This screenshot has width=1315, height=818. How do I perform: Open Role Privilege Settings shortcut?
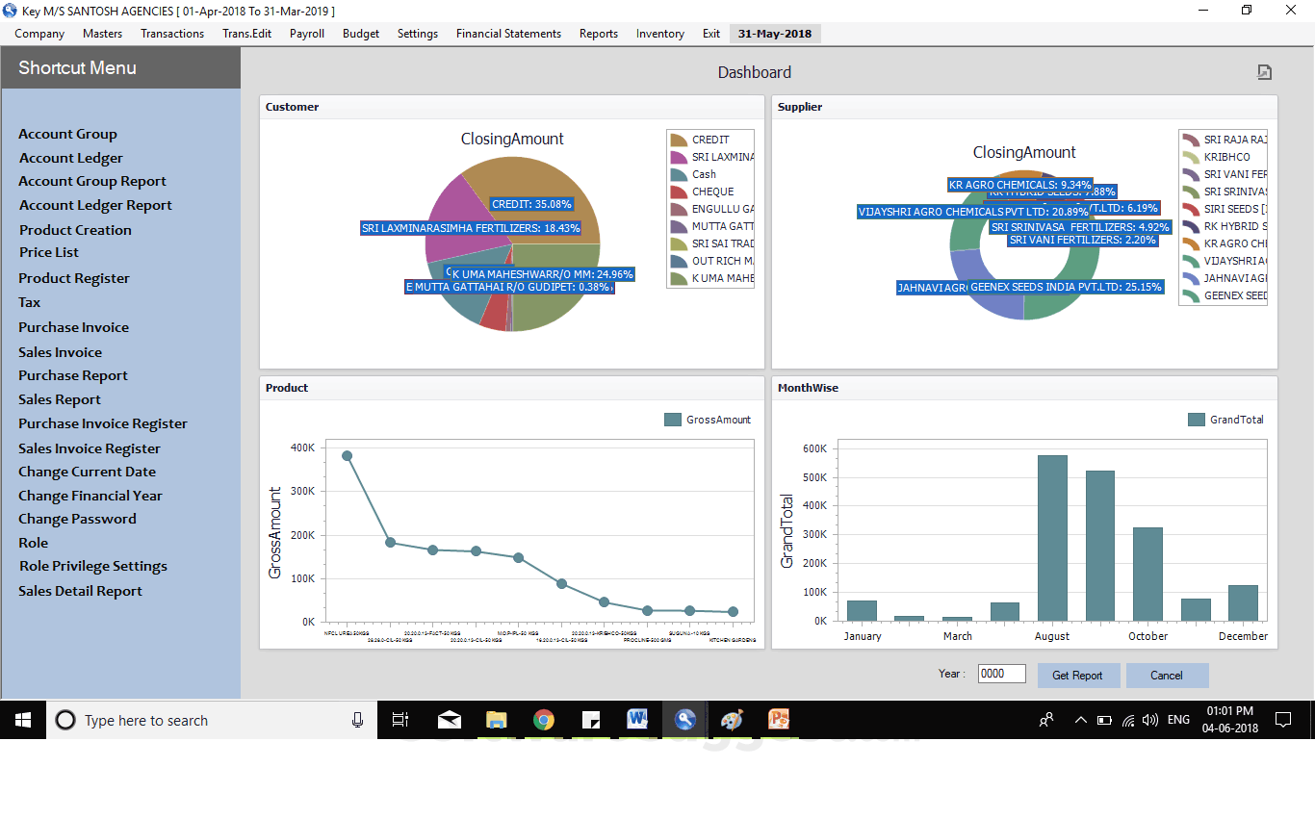(92, 566)
